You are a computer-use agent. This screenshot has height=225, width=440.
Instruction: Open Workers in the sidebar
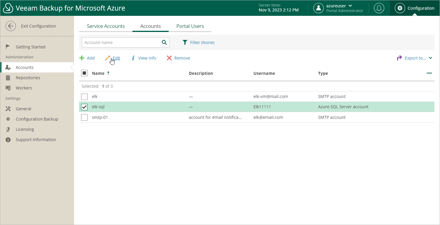(x=24, y=88)
